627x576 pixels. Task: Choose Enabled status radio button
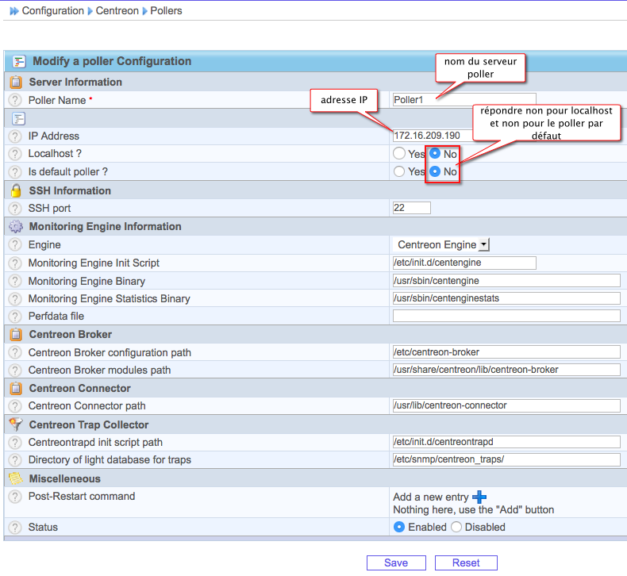pos(400,527)
